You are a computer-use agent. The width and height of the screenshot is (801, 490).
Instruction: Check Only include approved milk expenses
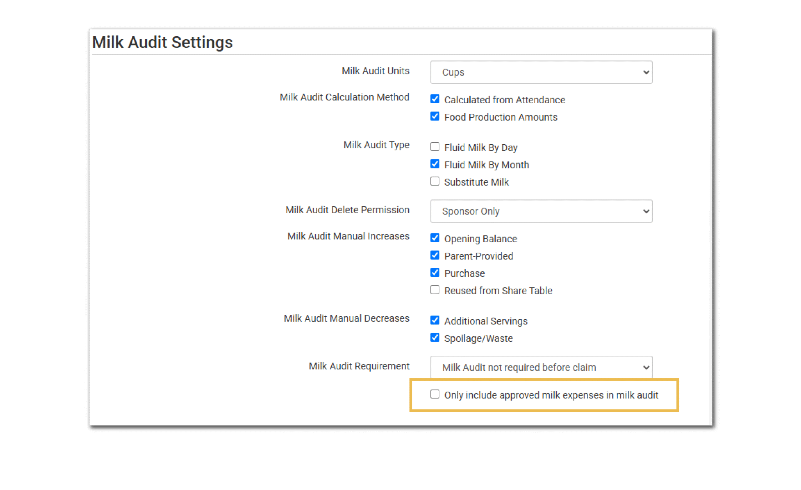[x=435, y=394]
